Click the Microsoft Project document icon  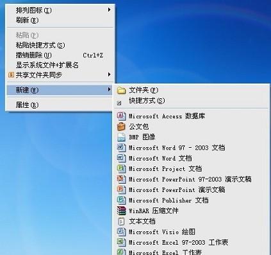click(x=121, y=169)
